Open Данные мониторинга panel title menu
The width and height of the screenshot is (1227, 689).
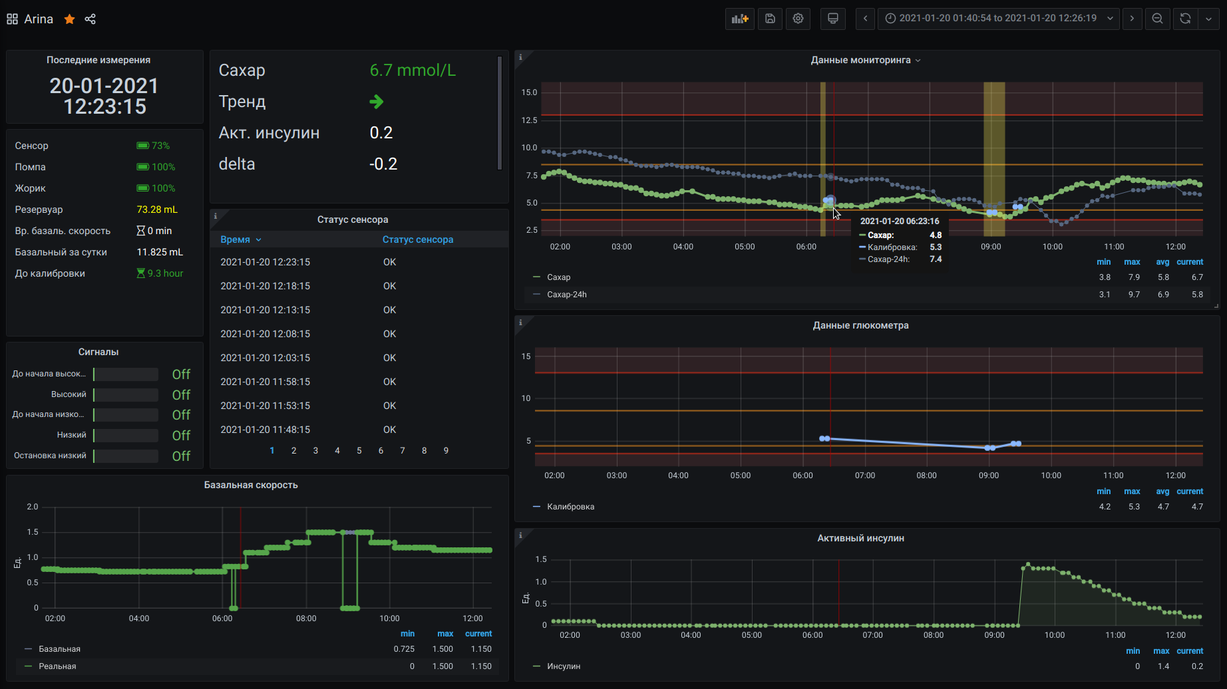coord(866,60)
